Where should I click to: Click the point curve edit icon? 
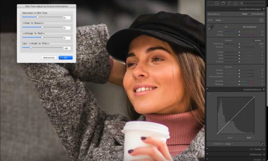(262, 144)
